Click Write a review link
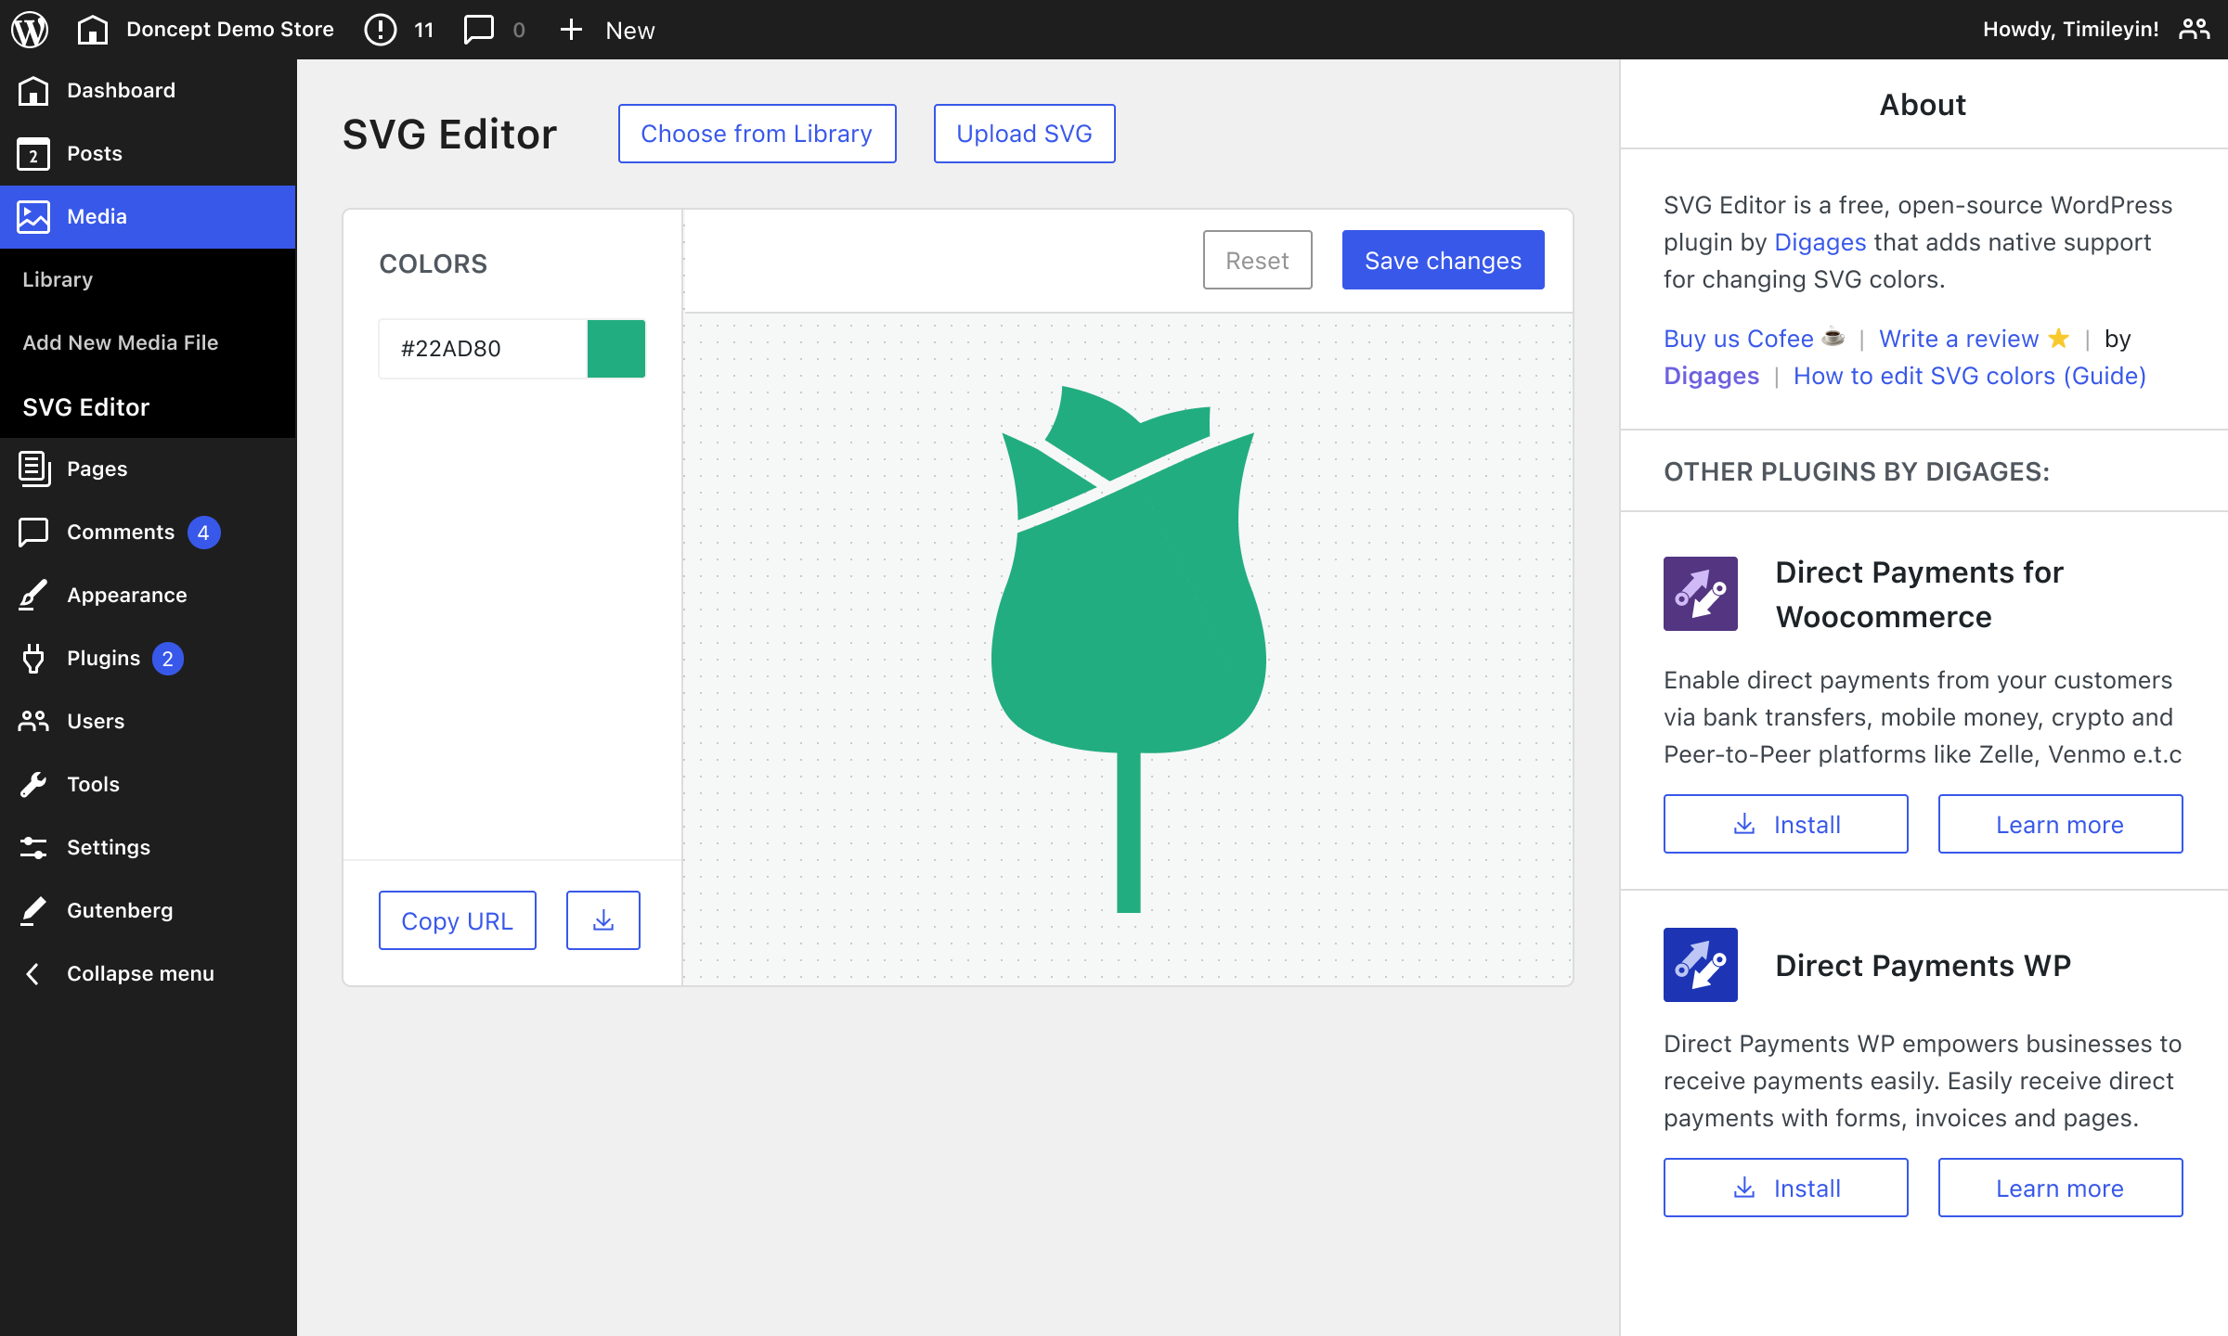This screenshot has height=1336, width=2228. point(1975,339)
